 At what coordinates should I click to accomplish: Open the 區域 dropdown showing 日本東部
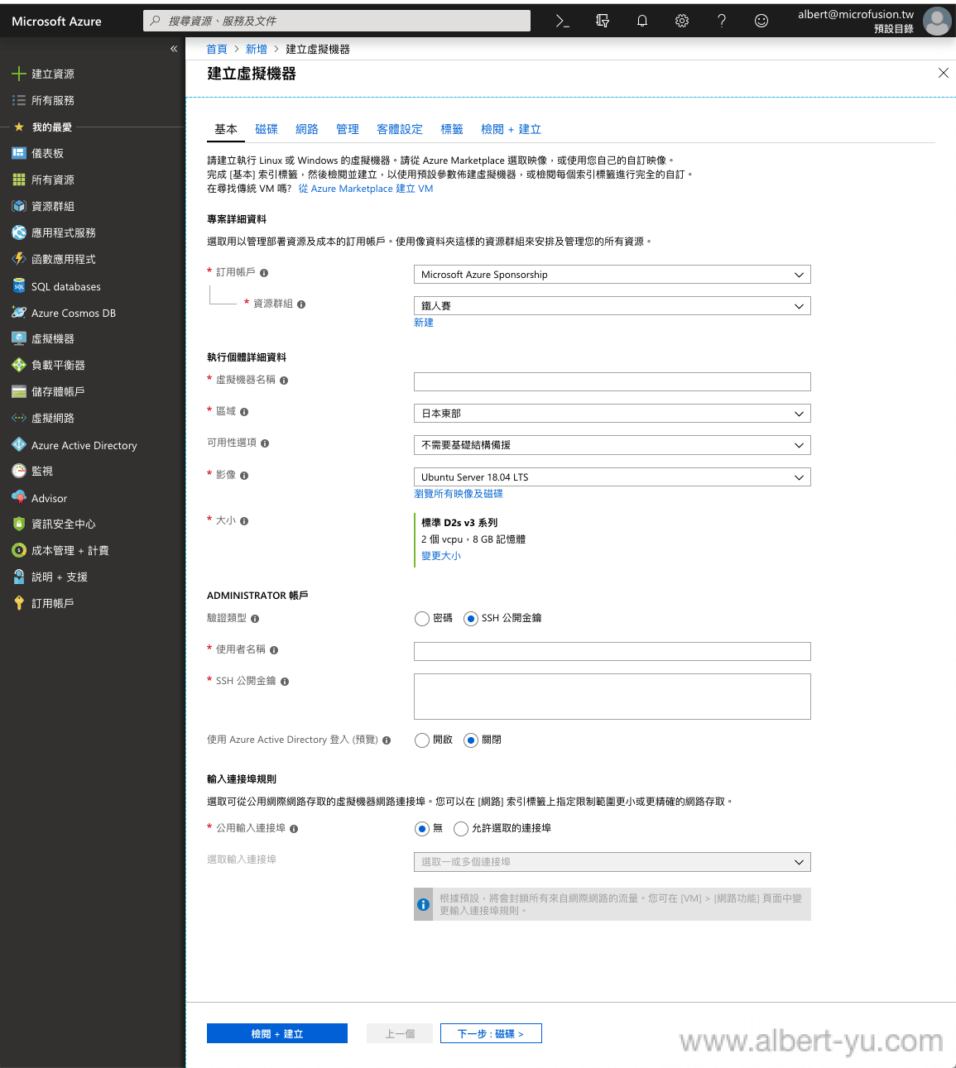[x=612, y=414]
